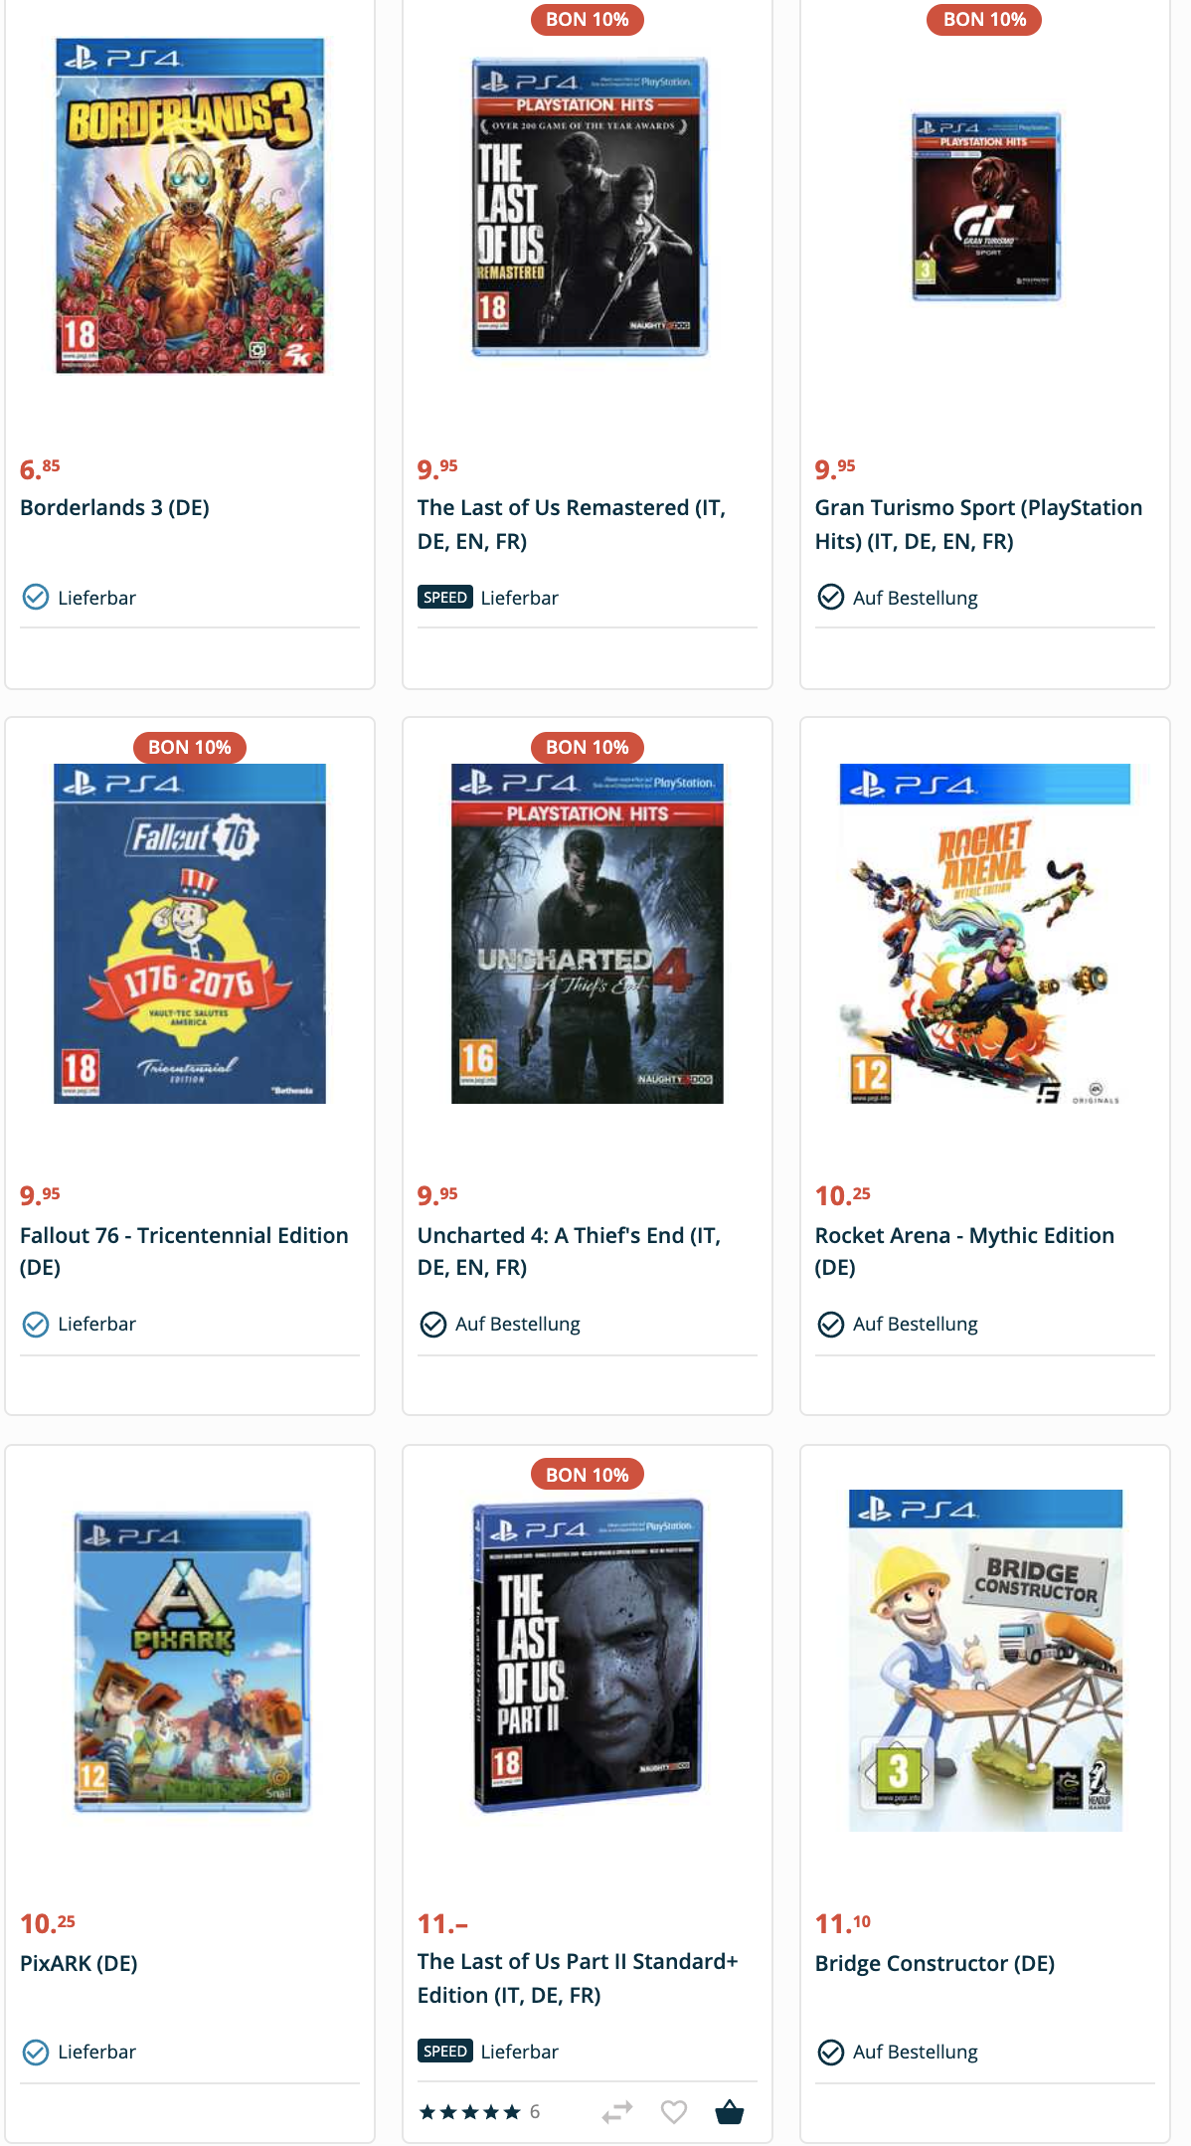Click the five-star rating of Last of Us Part II
1191x2146 pixels.
coord(469,2112)
